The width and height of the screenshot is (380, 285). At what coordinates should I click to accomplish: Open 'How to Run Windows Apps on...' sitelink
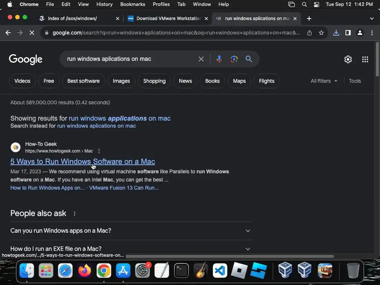(47, 188)
